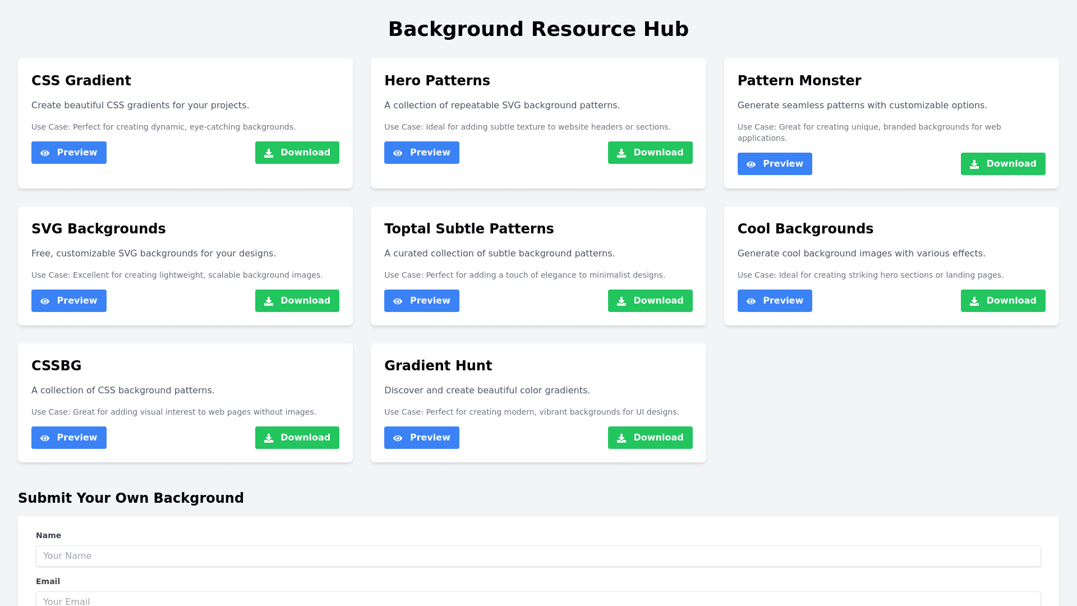Image resolution: width=1077 pixels, height=606 pixels.
Task: Click download icon in Cool Backgrounds card
Action: tap(974, 301)
